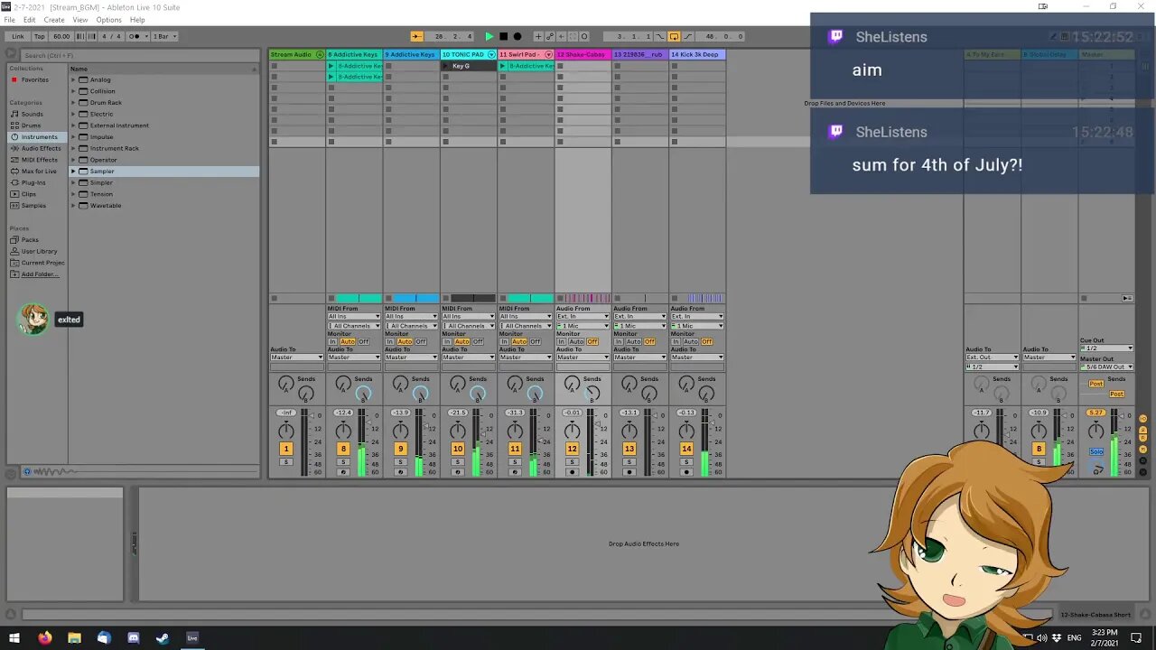Open the File menu

[x=9, y=20]
